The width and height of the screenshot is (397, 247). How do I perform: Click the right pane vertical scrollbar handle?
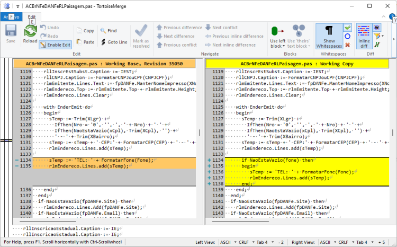coord(393,133)
